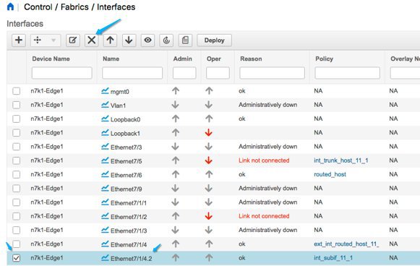Click the add interface plus icon

point(19,40)
